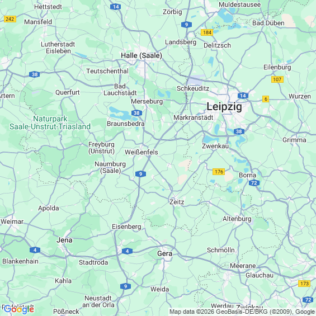Click the yellow 173 road shield
Image resolution: width=316 pixels, height=316 pixels.
[304, 284]
